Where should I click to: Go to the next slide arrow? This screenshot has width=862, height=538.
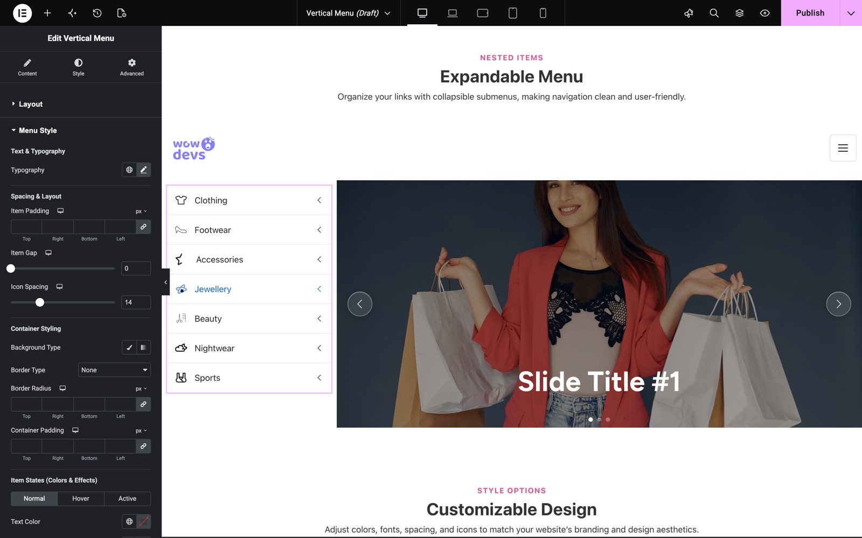pyautogui.click(x=838, y=304)
